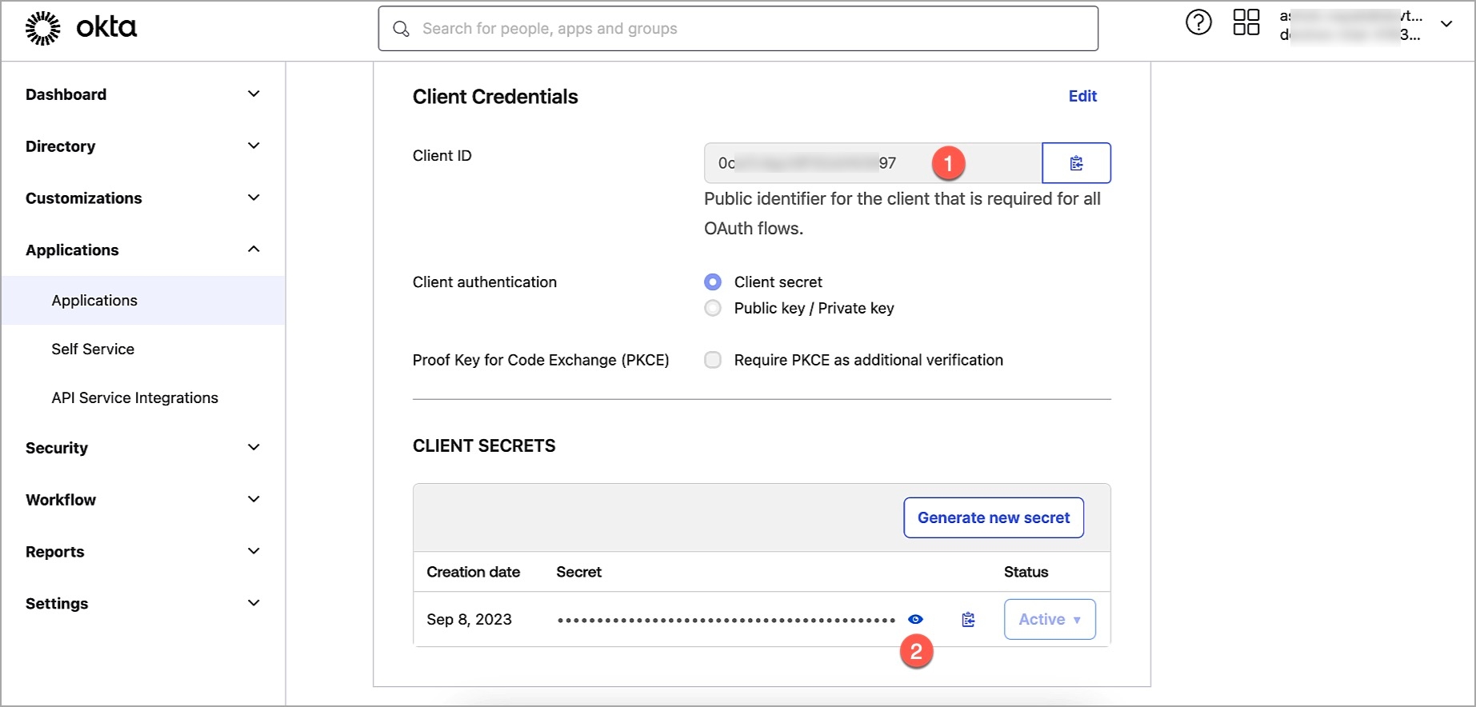Screen dimensions: 1476x707
Task: Click the search magnifier icon
Action: (x=402, y=29)
